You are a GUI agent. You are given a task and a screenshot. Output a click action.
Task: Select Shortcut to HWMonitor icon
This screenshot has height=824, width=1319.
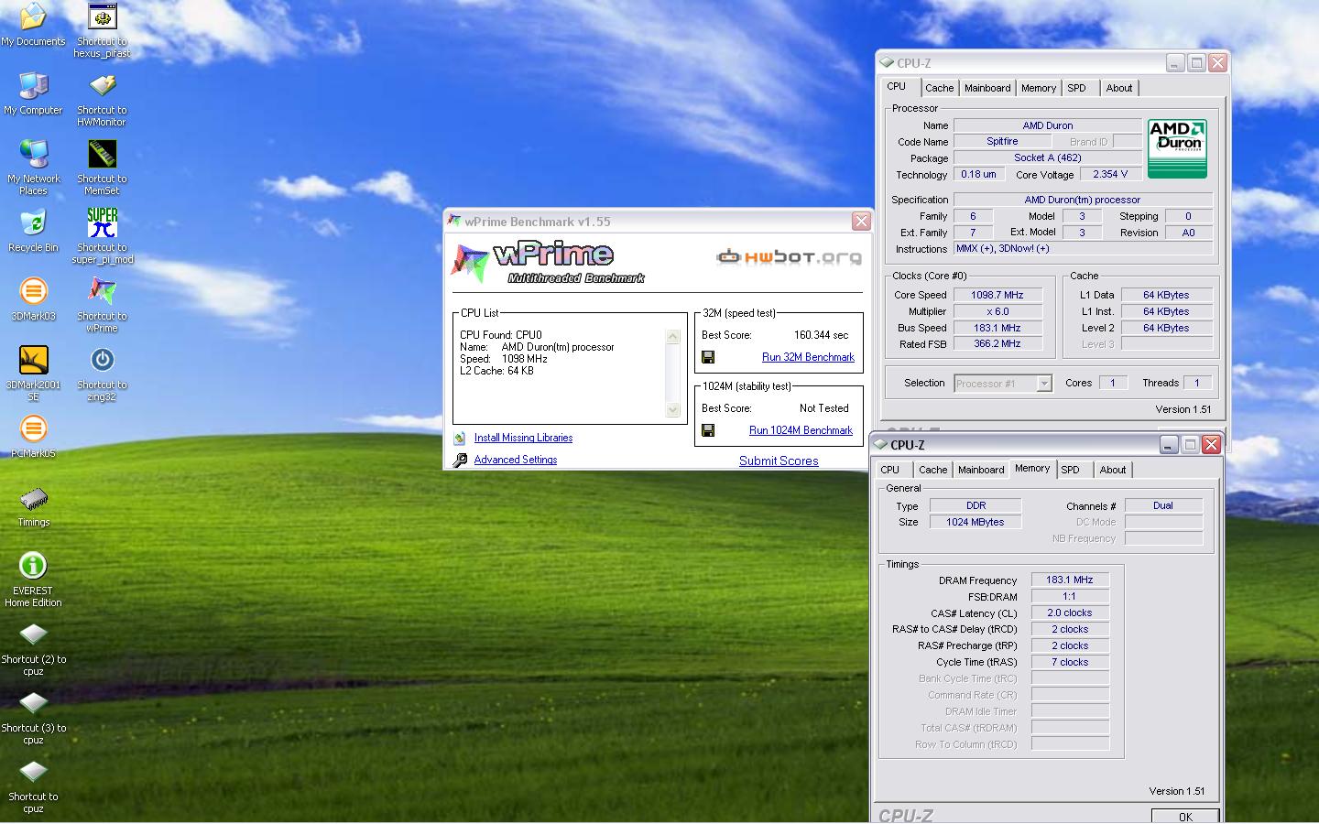click(102, 98)
